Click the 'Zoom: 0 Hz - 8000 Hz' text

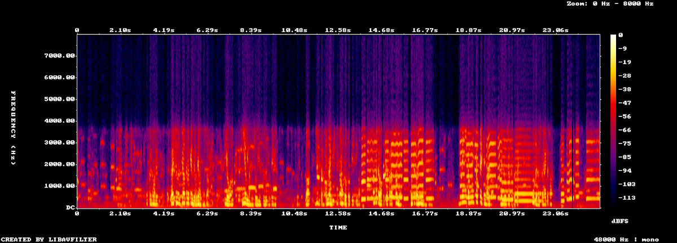(x=610, y=3)
